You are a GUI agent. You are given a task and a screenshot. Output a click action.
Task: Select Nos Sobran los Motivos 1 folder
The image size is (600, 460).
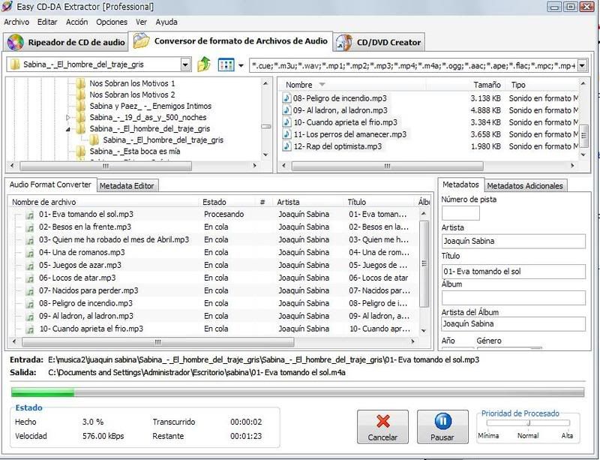[x=132, y=83]
